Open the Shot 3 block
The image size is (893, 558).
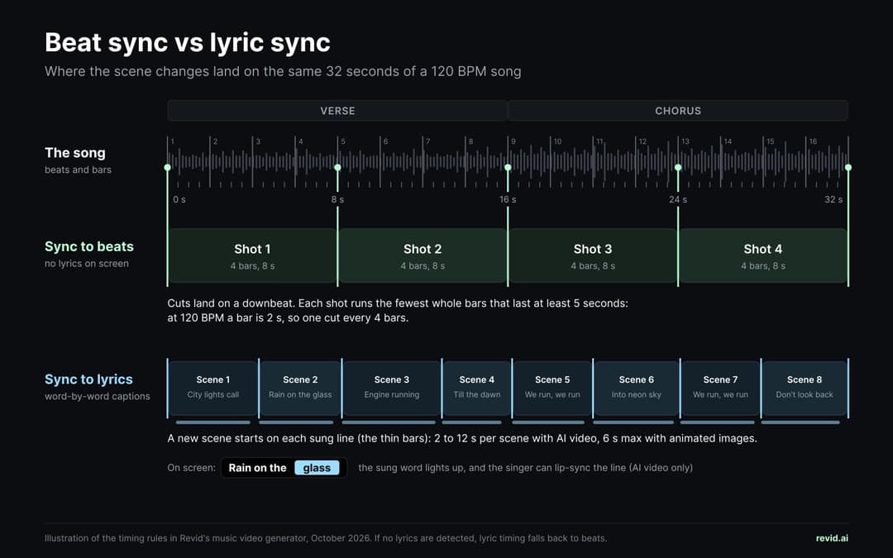pos(592,255)
